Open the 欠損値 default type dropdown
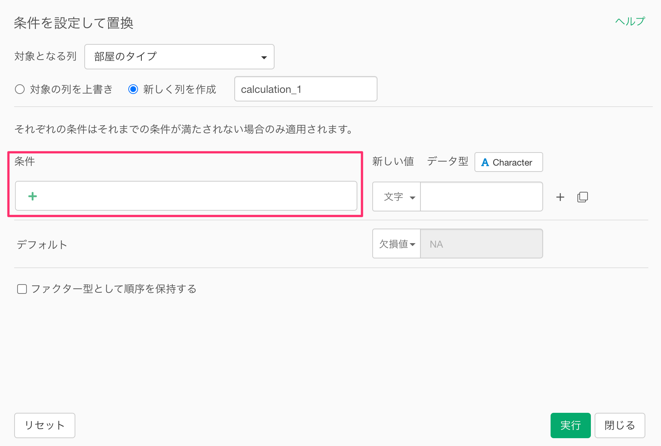Screen dimensions: 661x446 pyautogui.click(x=397, y=244)
